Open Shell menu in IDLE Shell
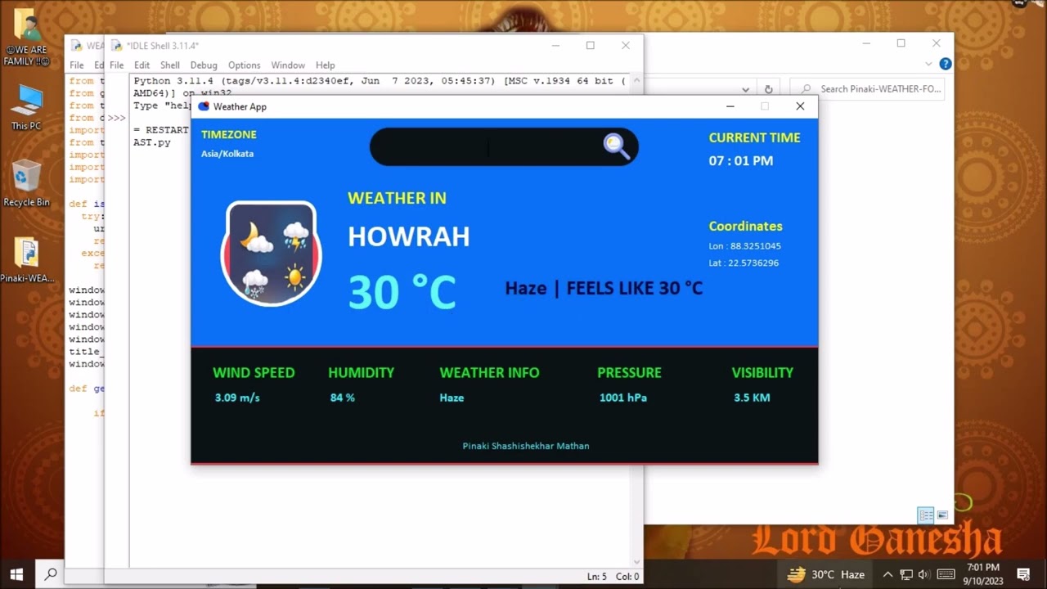This screenshot has width=1047, height=589. [x=170, y=65]
